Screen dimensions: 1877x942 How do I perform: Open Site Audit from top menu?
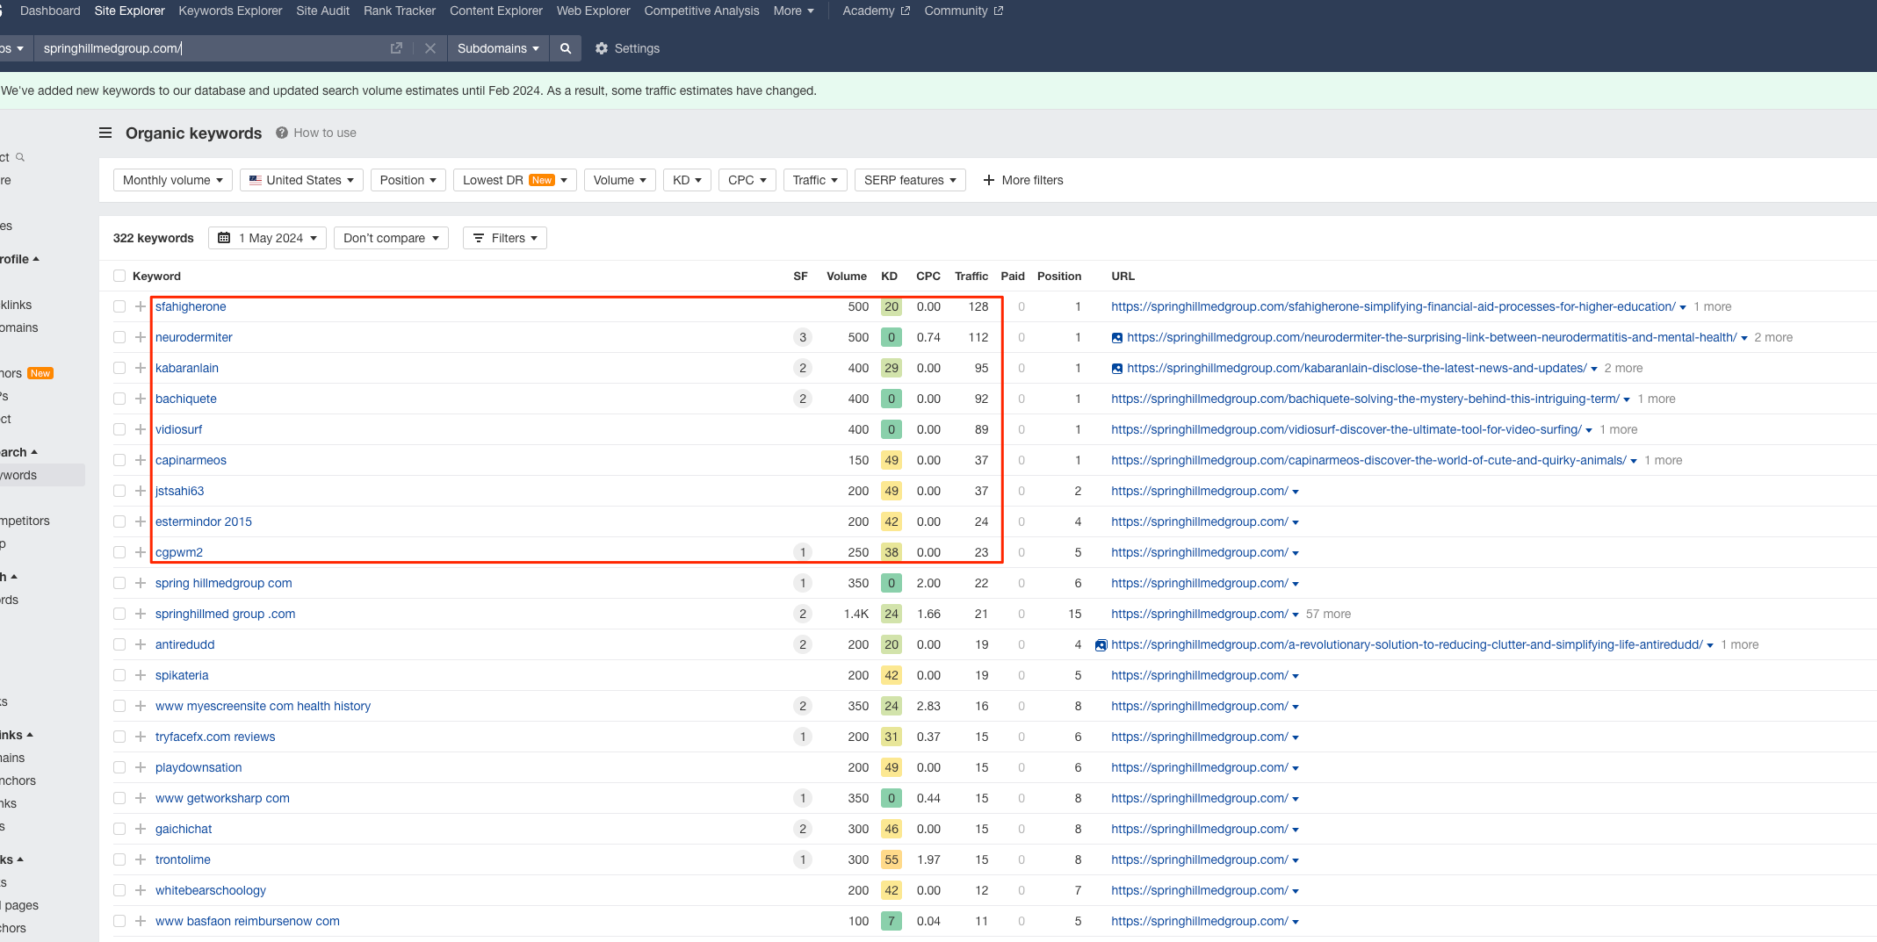(322, 11)
